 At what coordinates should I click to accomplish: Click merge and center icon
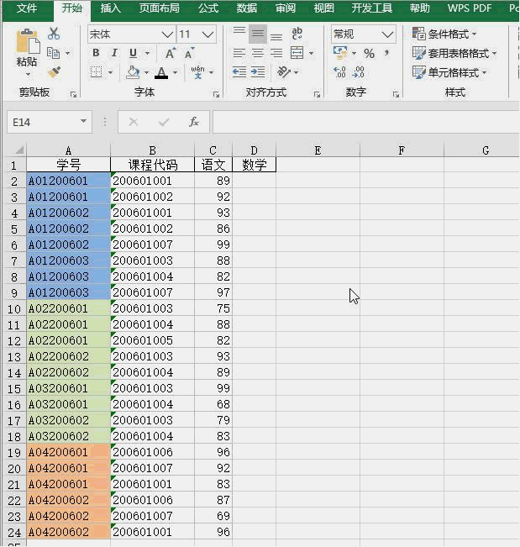click(x=297, y=53)
